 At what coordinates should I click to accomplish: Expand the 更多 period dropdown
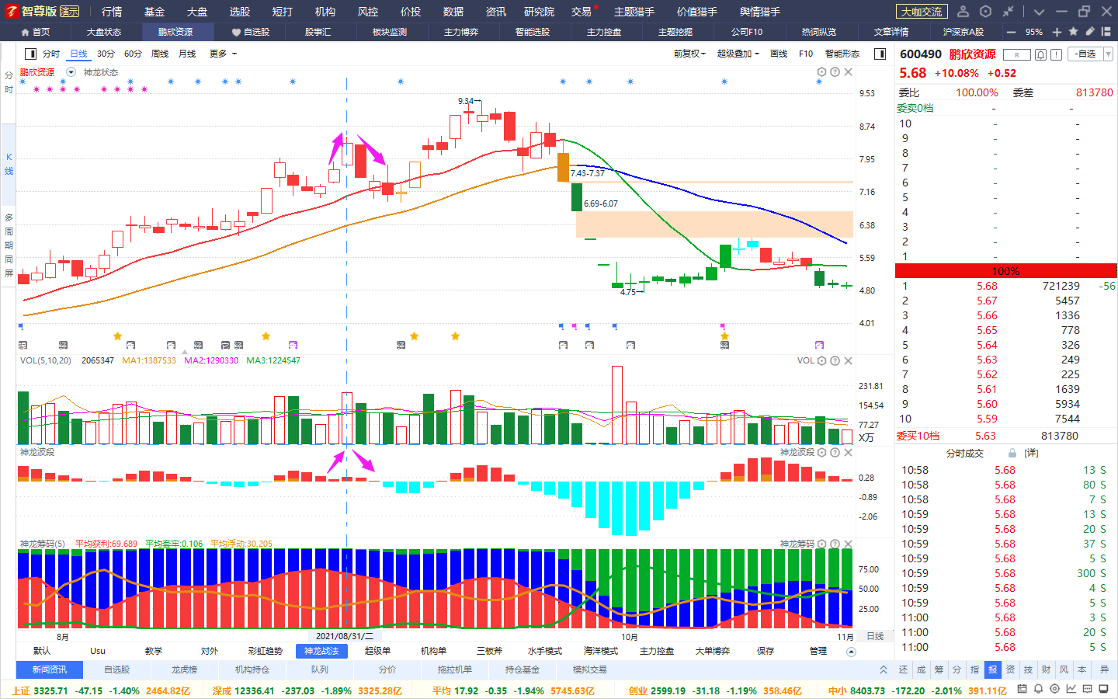[x=223, y=54]
